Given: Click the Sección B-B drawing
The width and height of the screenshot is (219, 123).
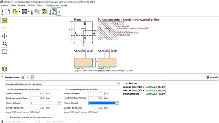Looking at the screenshot, I should 107,63.
